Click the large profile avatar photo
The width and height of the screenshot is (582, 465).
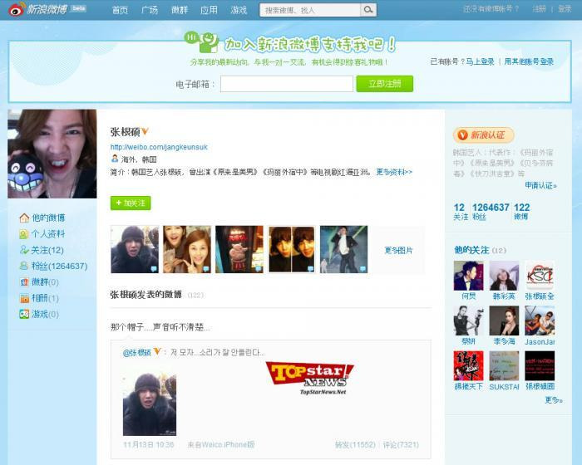pyautogui.click(x=52, y=154)
